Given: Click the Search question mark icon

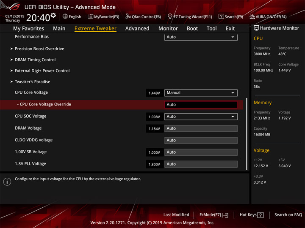Looking at the screenshot, I should pyautogui.click(x=221, y=16).
